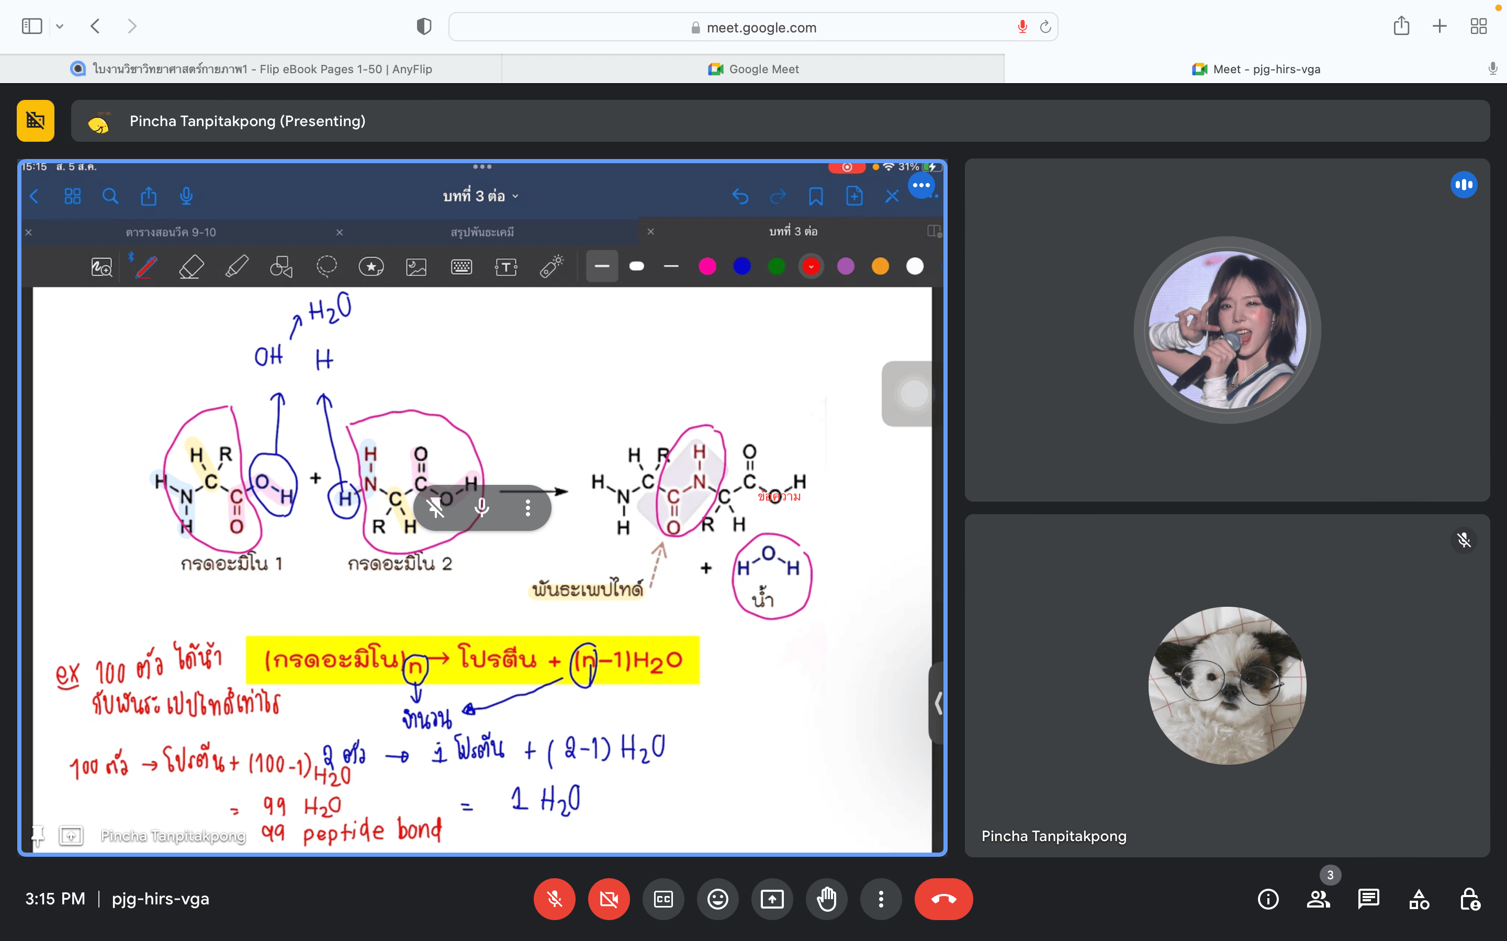Raise hand in the meeting
Viewport: 1507px width, 941px height.
click(827, 899)
